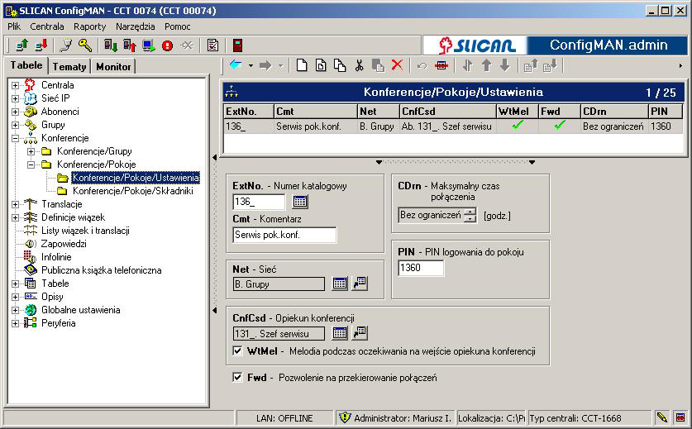Expand the Konferencje/Grupy folder

(x=31, y=151)
